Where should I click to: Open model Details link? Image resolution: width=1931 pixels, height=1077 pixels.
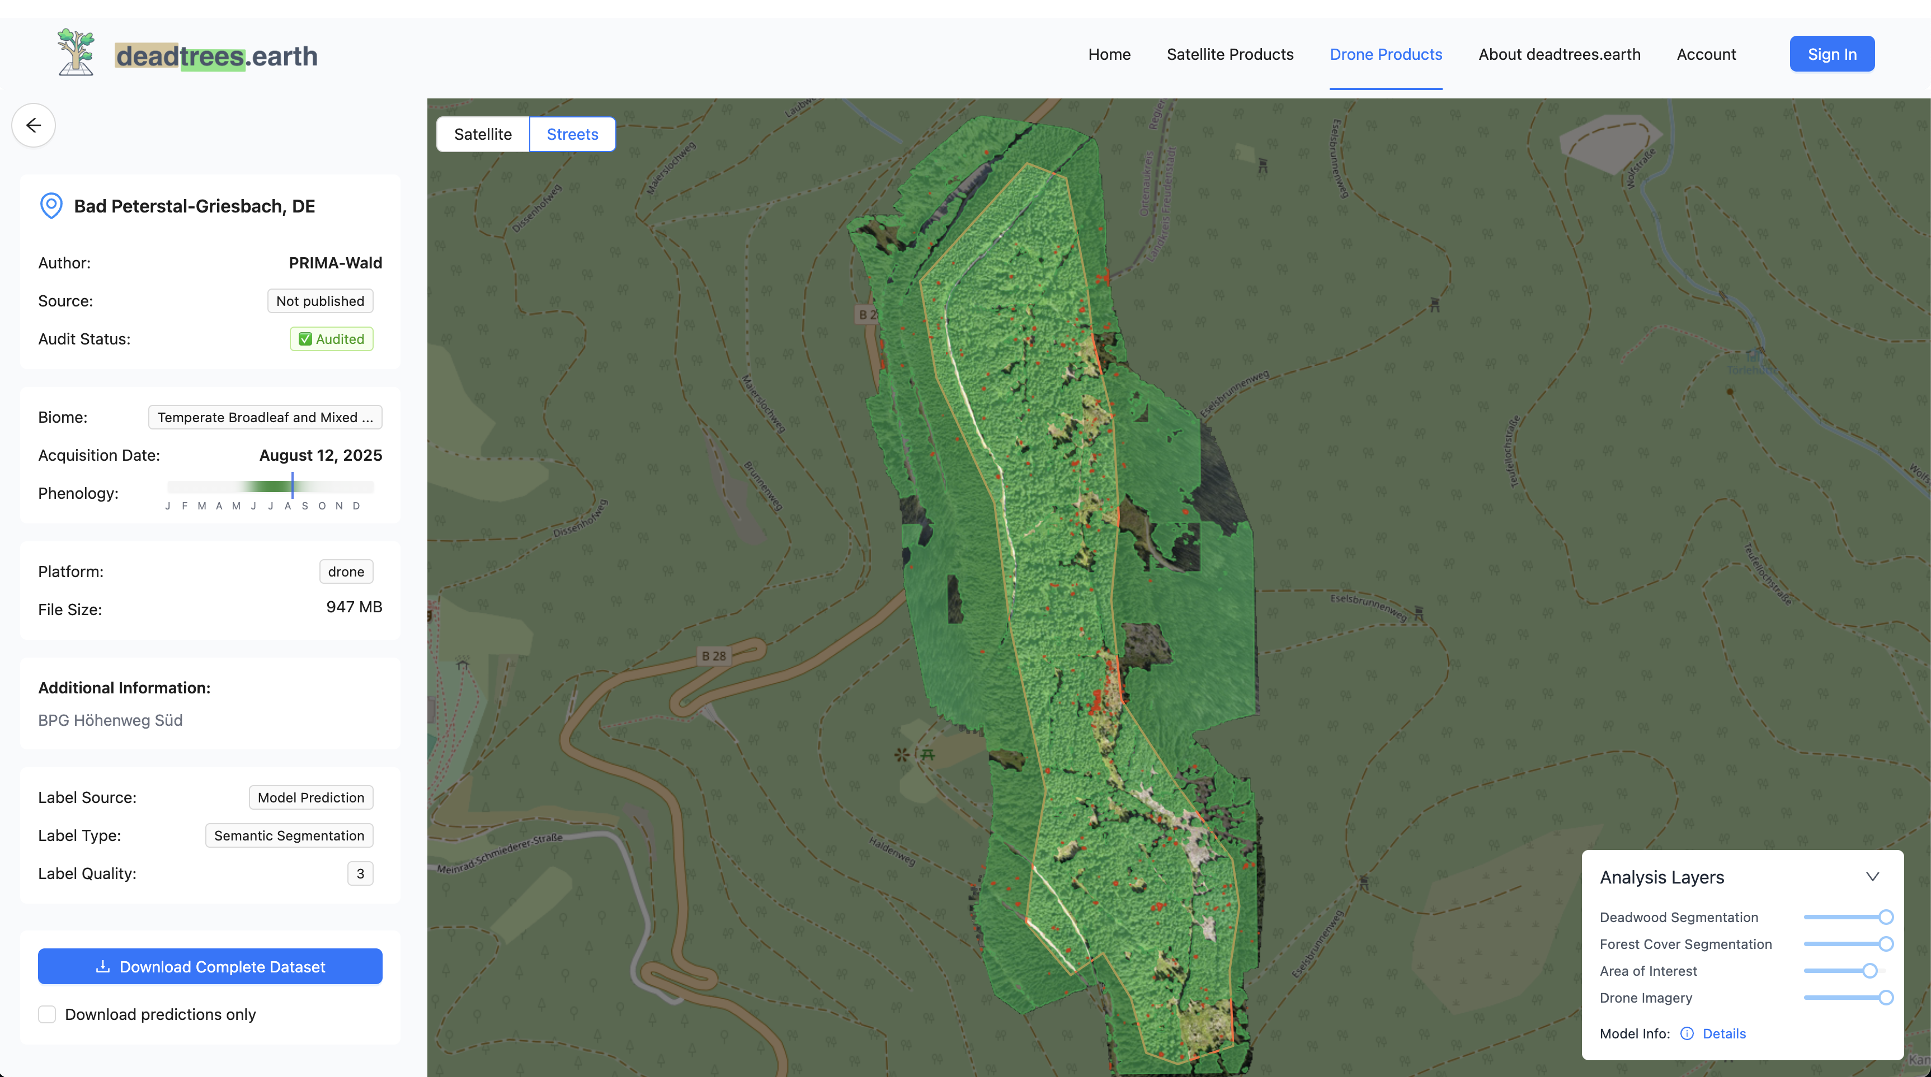pyautogui.click(x=1723, y=1033)
